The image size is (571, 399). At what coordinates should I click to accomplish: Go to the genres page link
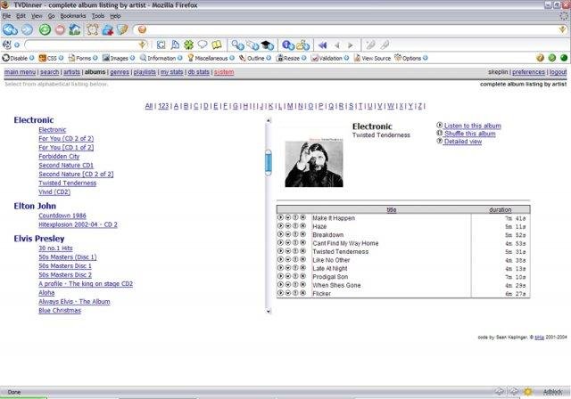tap(120, 72)
